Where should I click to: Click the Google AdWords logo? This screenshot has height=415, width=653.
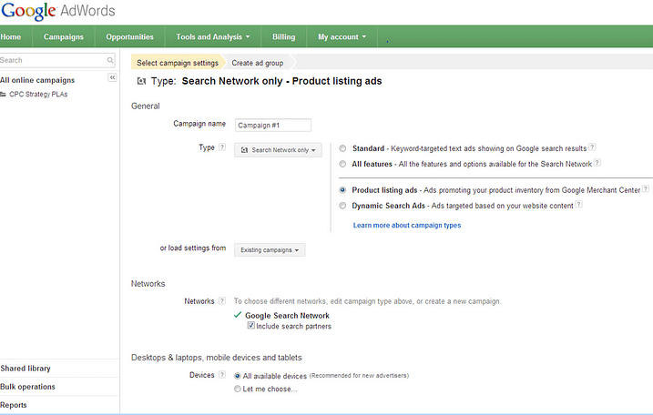[x=58, y=11]
